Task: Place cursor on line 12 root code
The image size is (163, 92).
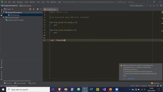Action: tap(58, 40)
